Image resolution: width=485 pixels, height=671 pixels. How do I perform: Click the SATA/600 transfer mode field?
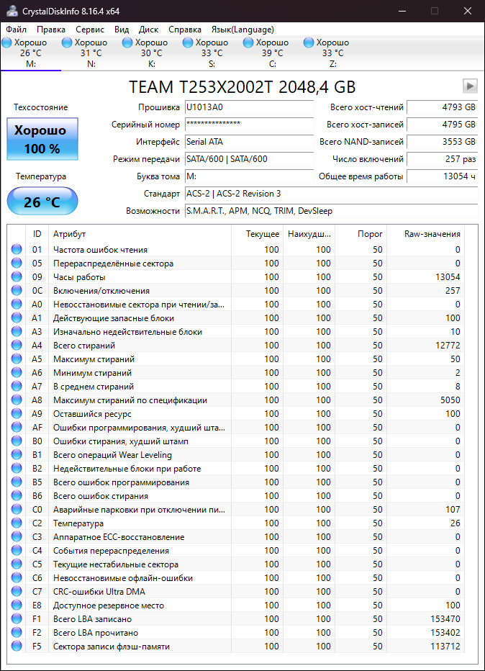click(x=250, y=159)
